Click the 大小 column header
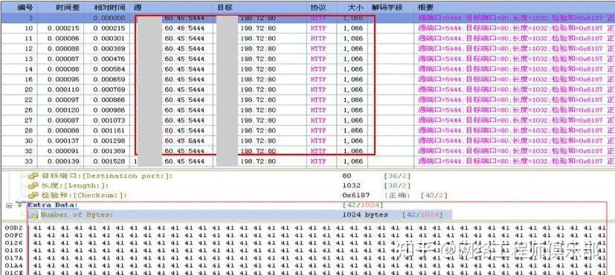The height and width of the screenshot is (275, 615). coord(352,7)
